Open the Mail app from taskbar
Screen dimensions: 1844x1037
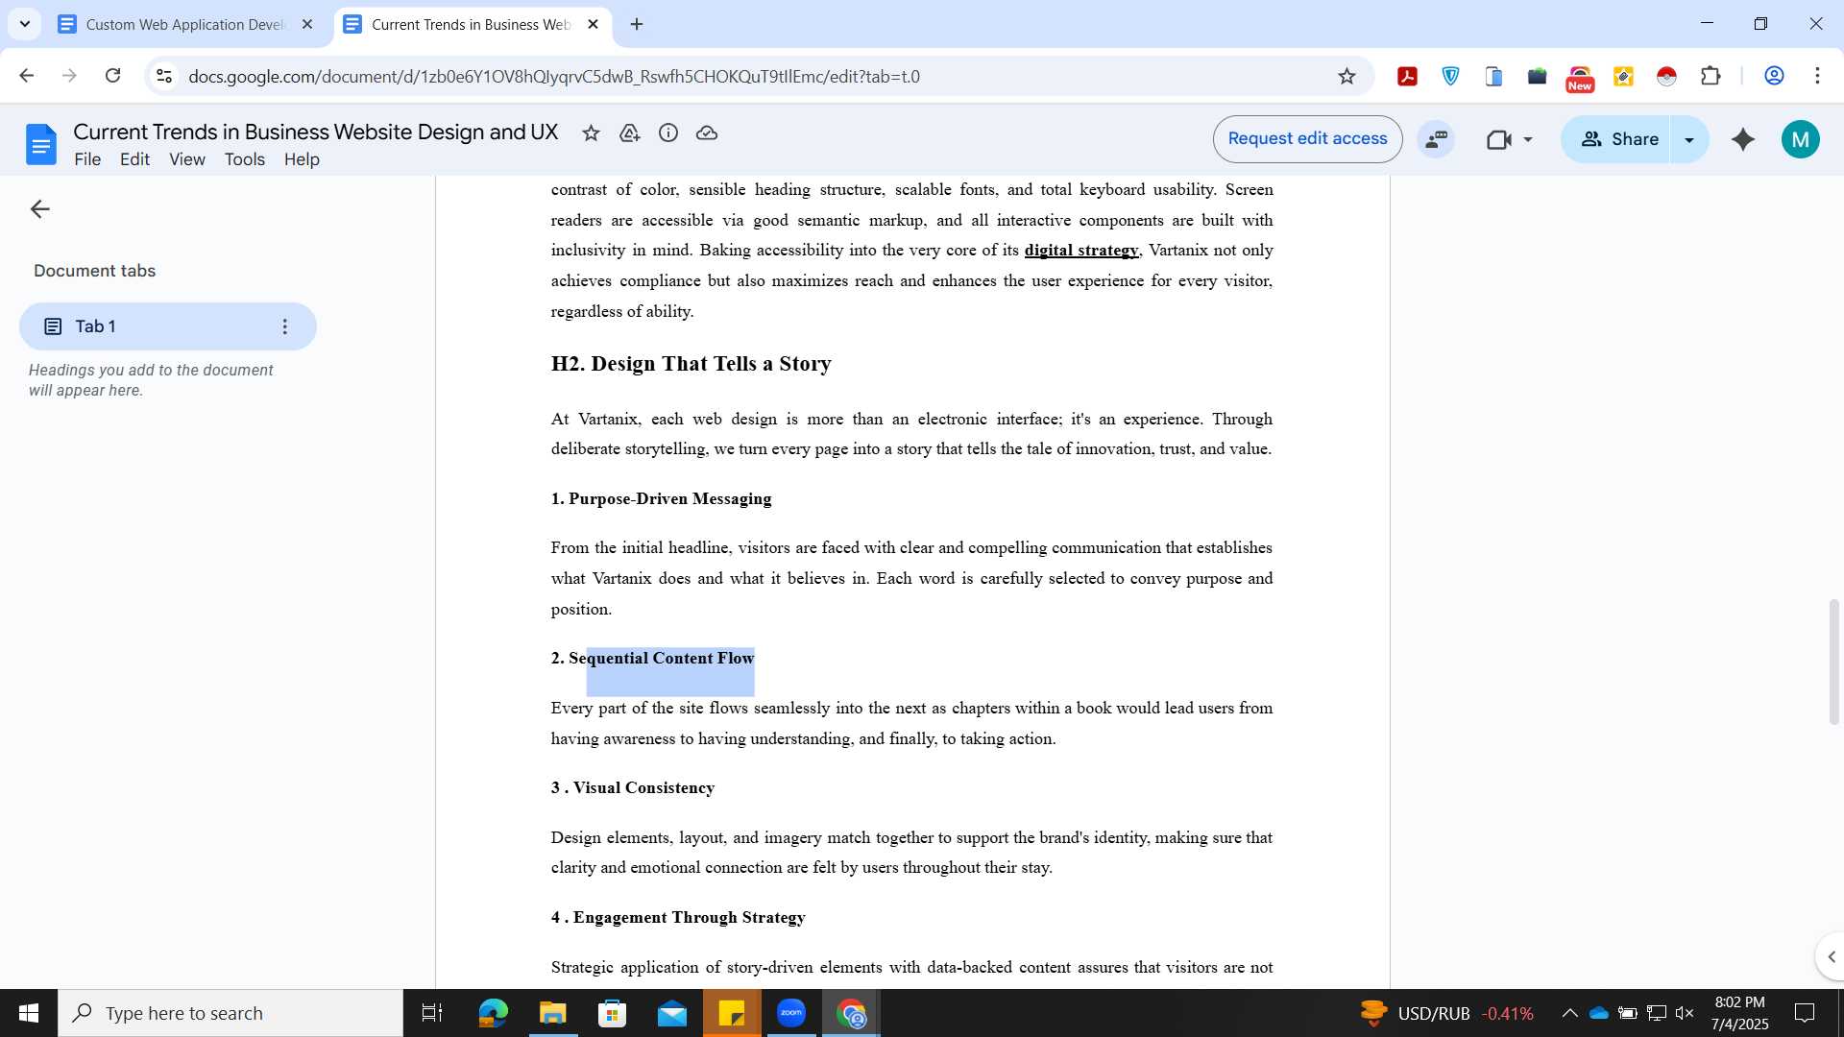pyautogui.click(x=672, y=1013)
